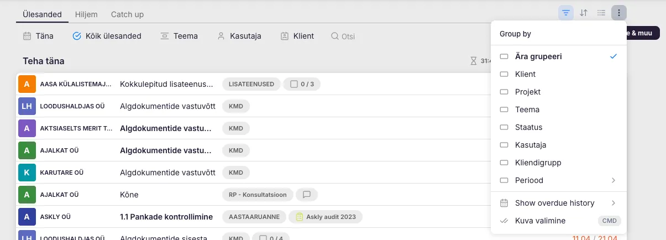Open the list view layout icon
The width and height of the screenshot is (666, 240).
click(601, 13)
